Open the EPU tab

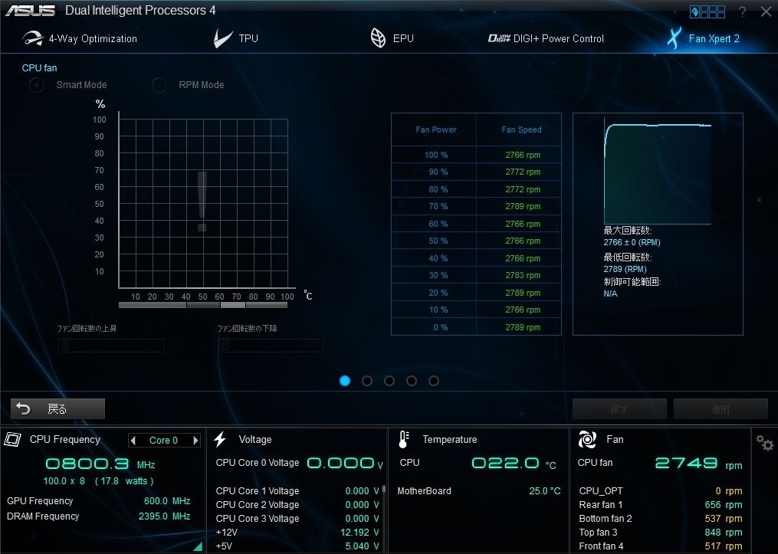click(x=392, y=38)
